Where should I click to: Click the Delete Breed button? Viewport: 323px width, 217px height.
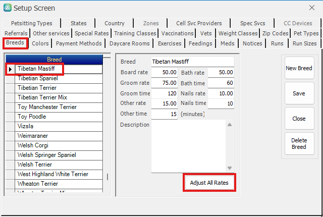[x=299, y=143]
